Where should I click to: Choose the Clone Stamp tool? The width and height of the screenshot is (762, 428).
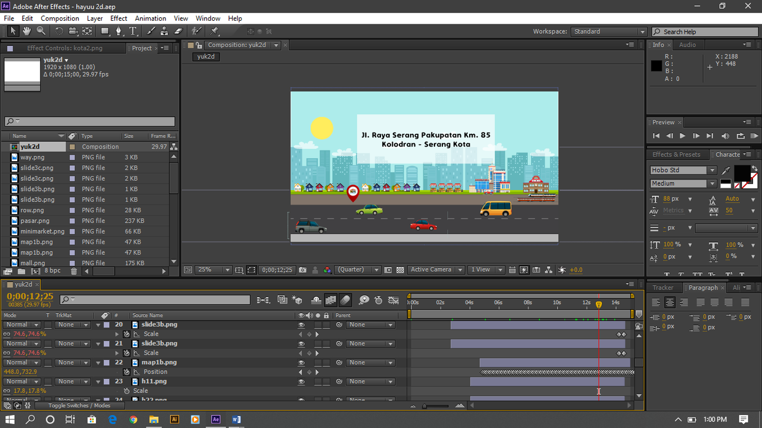pos(165,32)
